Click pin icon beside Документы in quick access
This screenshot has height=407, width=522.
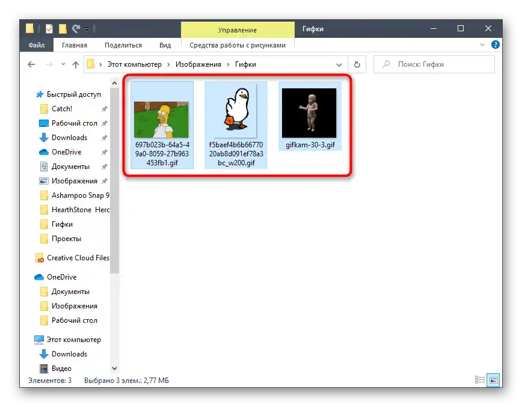click(x=104, y=167)
